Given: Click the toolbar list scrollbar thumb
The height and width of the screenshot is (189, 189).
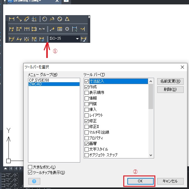Looking at the screenshot, I should coord(151,96).
